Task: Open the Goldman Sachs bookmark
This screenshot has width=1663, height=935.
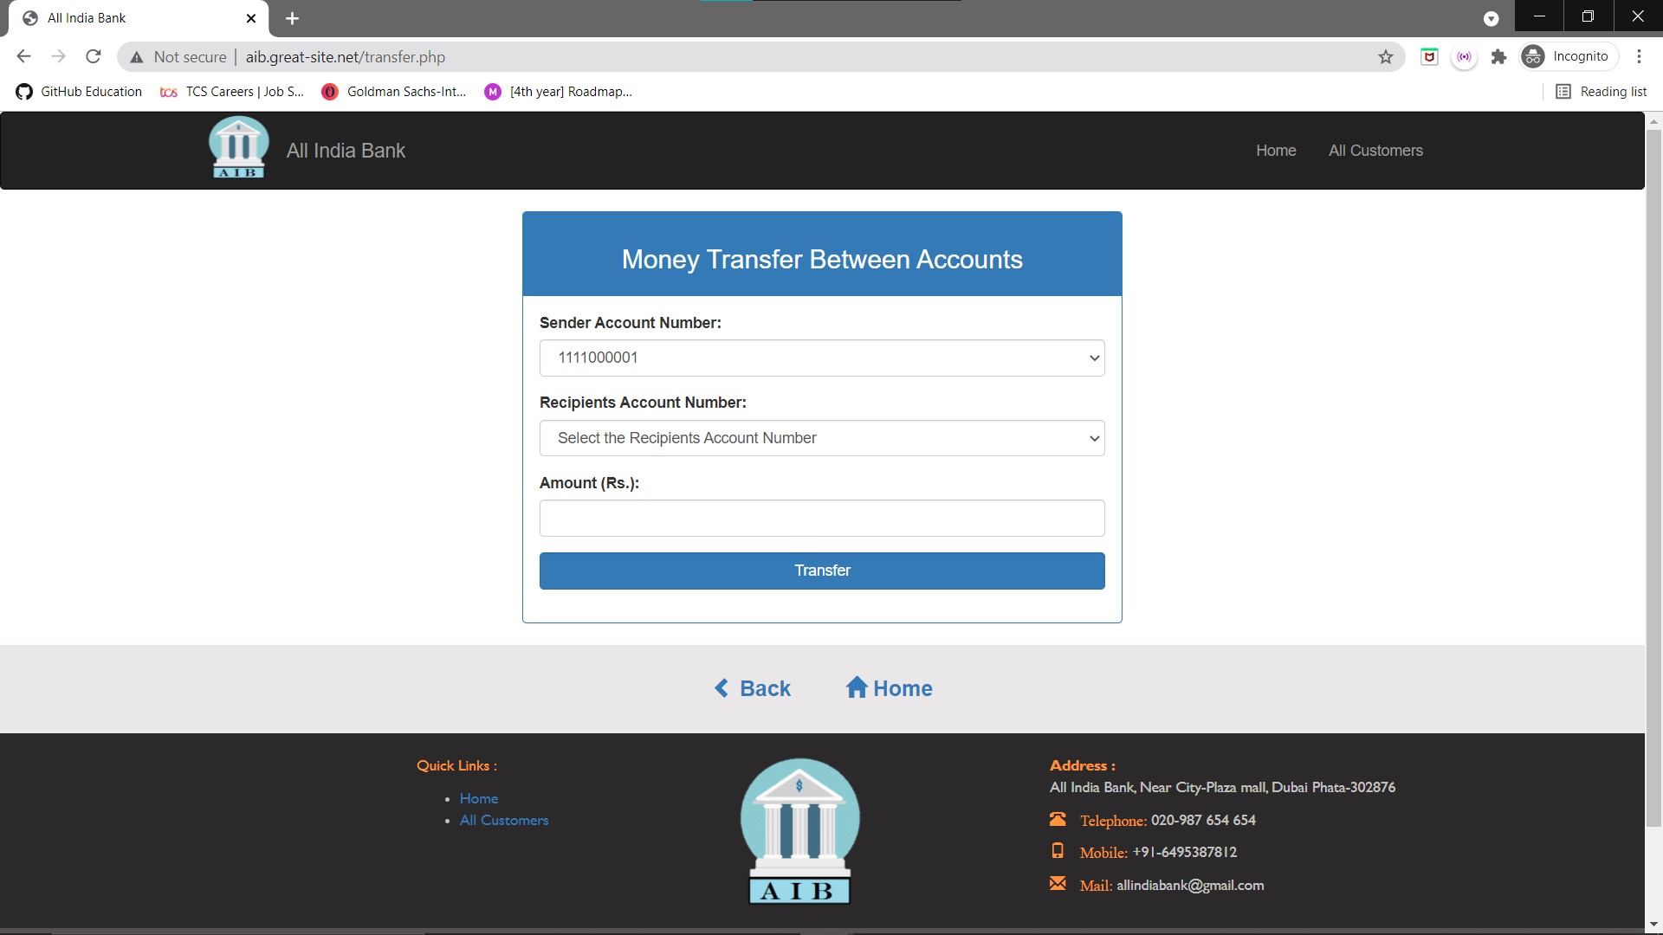Action: pos(394,92)
